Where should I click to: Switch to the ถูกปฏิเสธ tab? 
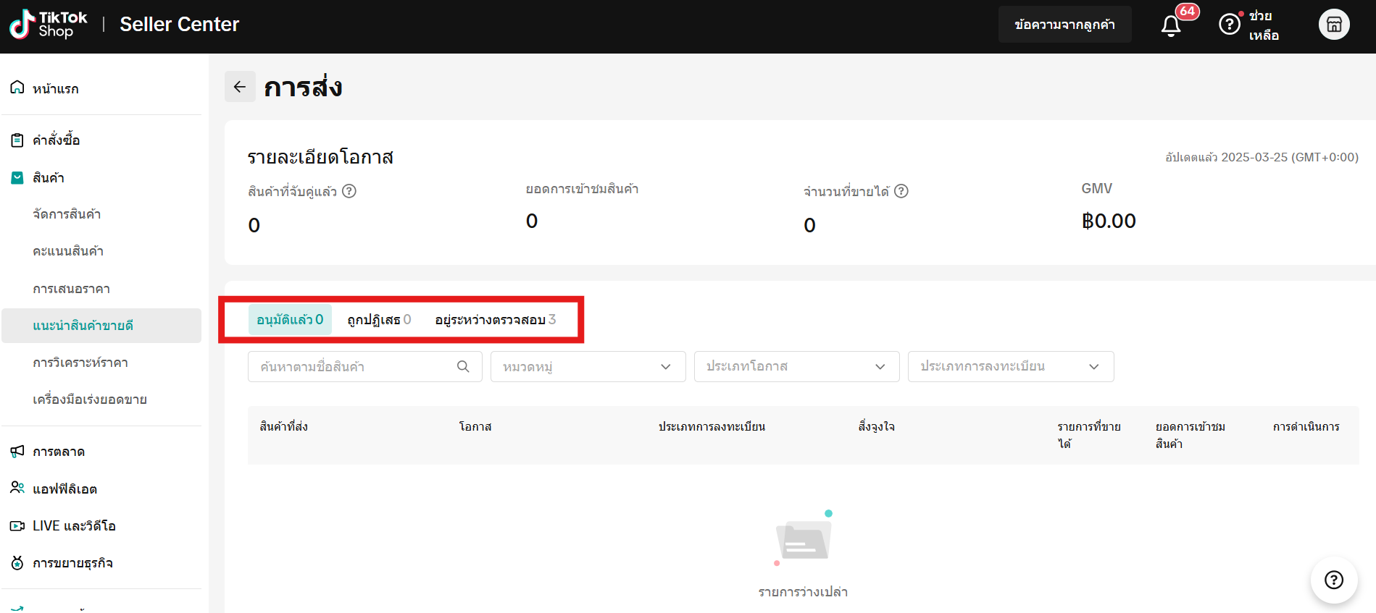tap(379, 320)
